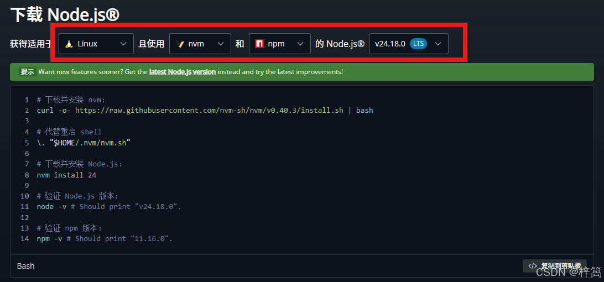Screen dimensions: 604x282
Task: Open the Linux operating system dropdown
Action: 96,44
